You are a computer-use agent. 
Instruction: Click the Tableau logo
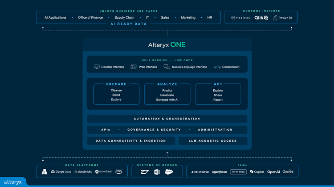tap(240, 18)
